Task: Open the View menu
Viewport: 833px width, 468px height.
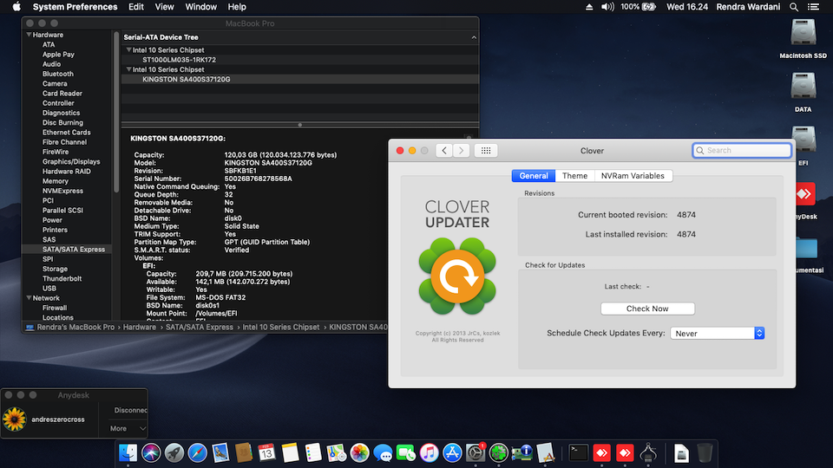Action: click(x=164, y=7)
